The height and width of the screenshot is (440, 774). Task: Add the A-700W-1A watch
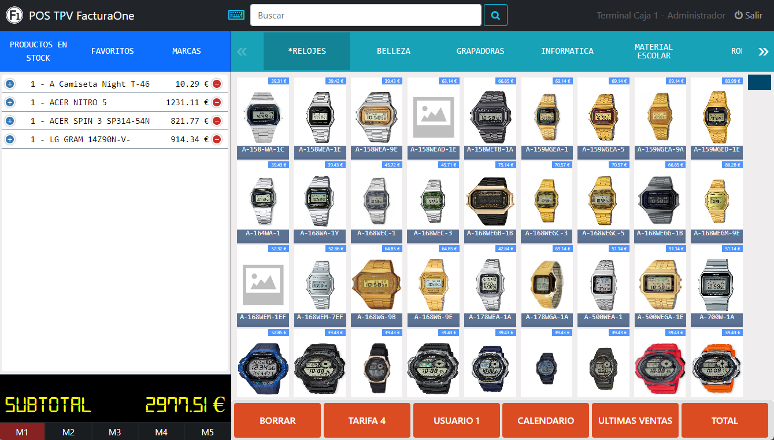pyautogui.click(x=717, y=286)
